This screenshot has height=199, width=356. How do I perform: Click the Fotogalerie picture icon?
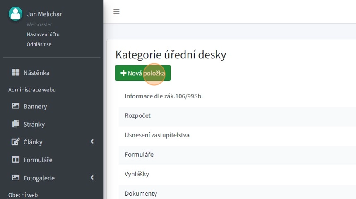click(x=16, y=178)
